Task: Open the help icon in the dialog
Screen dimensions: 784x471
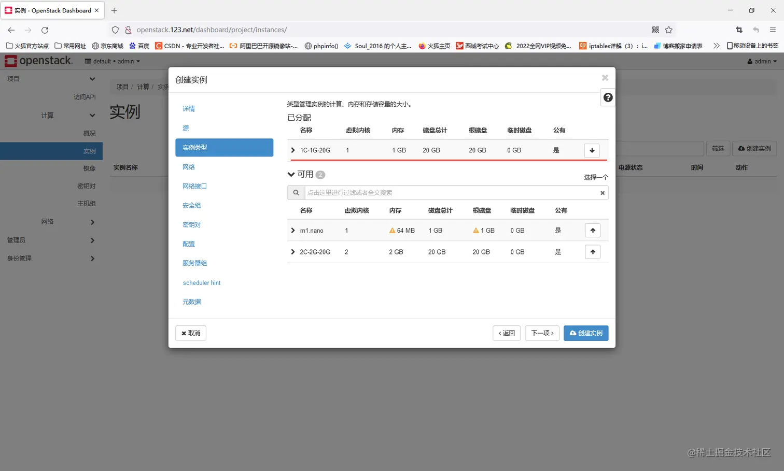Action: [607, 97]
